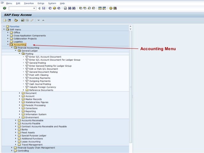Open the Help menu

pos(62,4)
